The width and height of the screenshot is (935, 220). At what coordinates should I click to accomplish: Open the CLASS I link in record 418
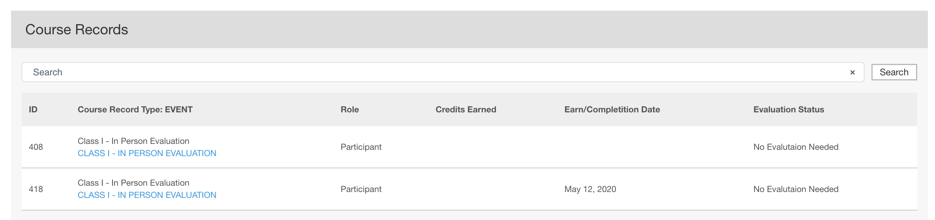point(147,195)
